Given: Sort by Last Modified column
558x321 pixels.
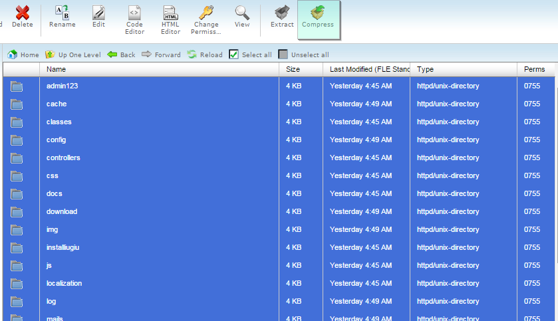Looking at the screenshot, I should 369,69.
